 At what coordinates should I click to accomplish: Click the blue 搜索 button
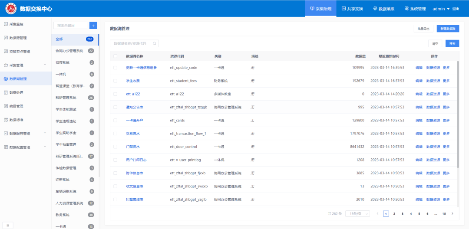click(452, 44)
